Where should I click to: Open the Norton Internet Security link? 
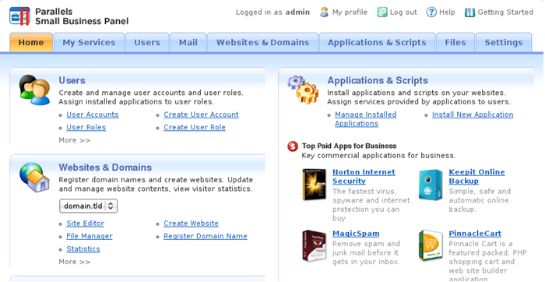tap(364, 176)
